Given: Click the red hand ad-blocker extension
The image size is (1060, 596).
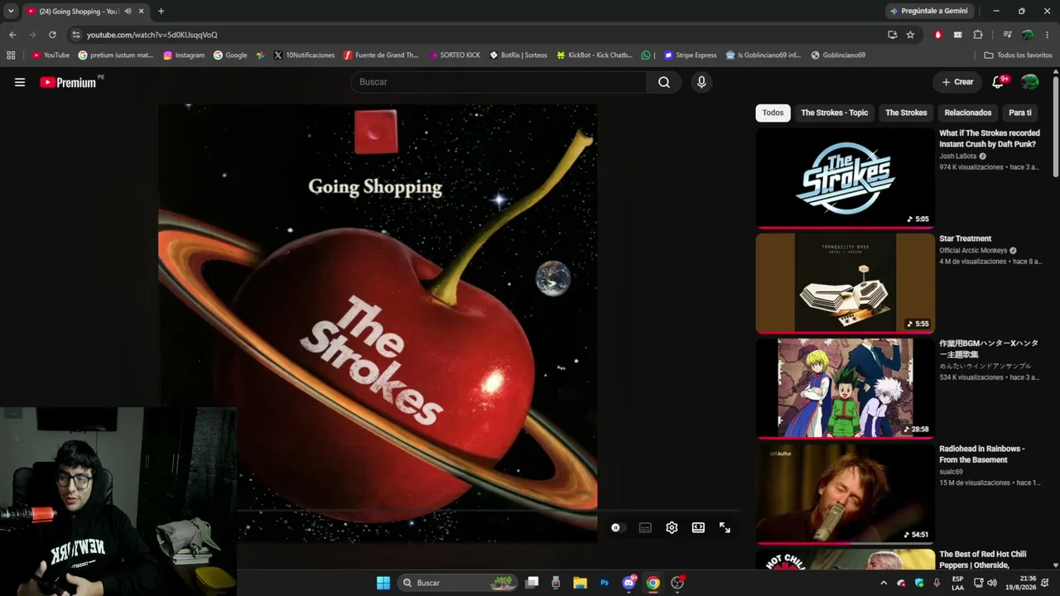Looking at the screenshot, I should pos(938,35).
